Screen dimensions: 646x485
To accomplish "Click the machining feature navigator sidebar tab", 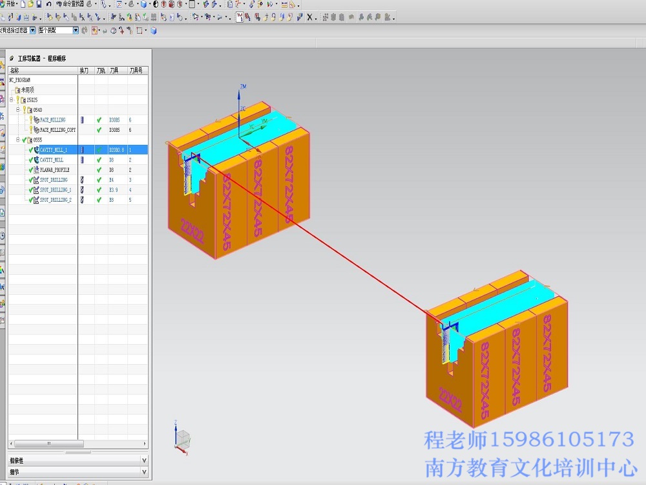I will (2, 133).
